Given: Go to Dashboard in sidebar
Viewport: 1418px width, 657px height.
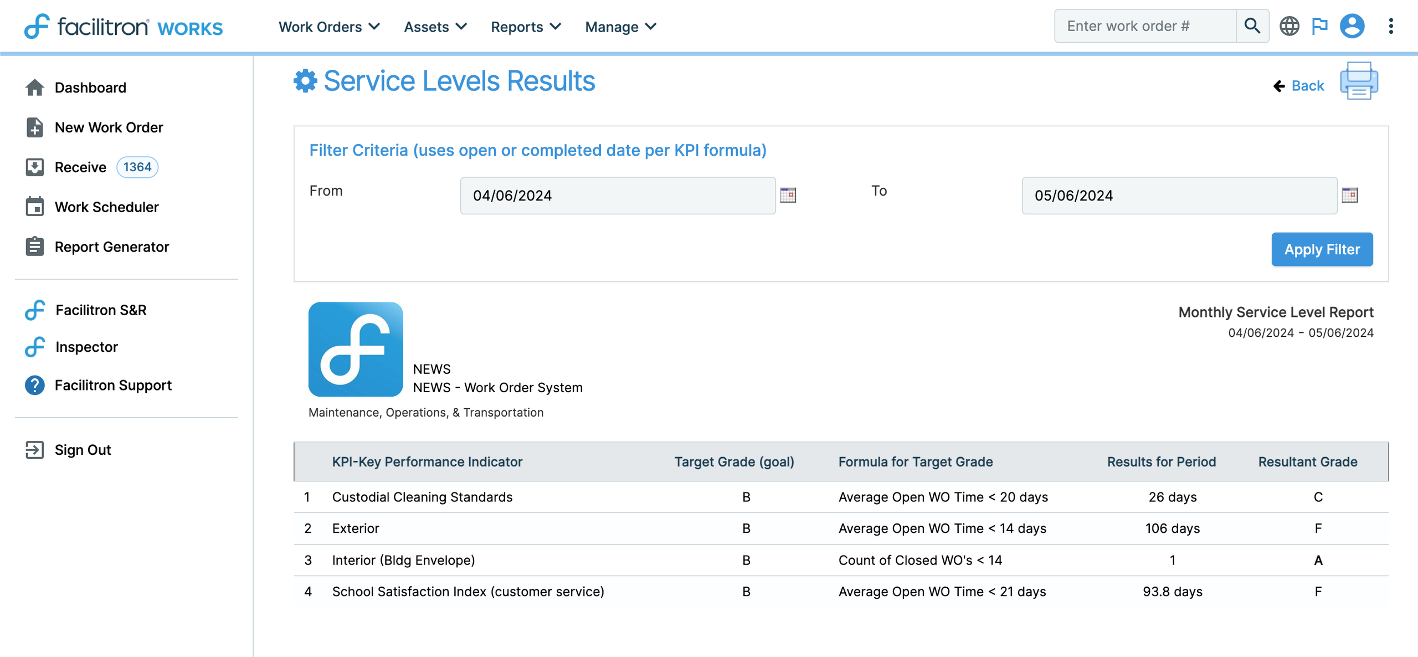Looking at the screenshot, I should (x=90, y=88).
